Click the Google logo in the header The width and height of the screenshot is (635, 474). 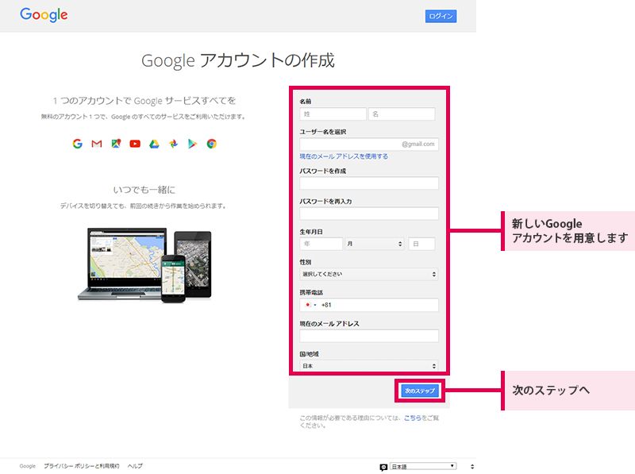tap(44, 14)
